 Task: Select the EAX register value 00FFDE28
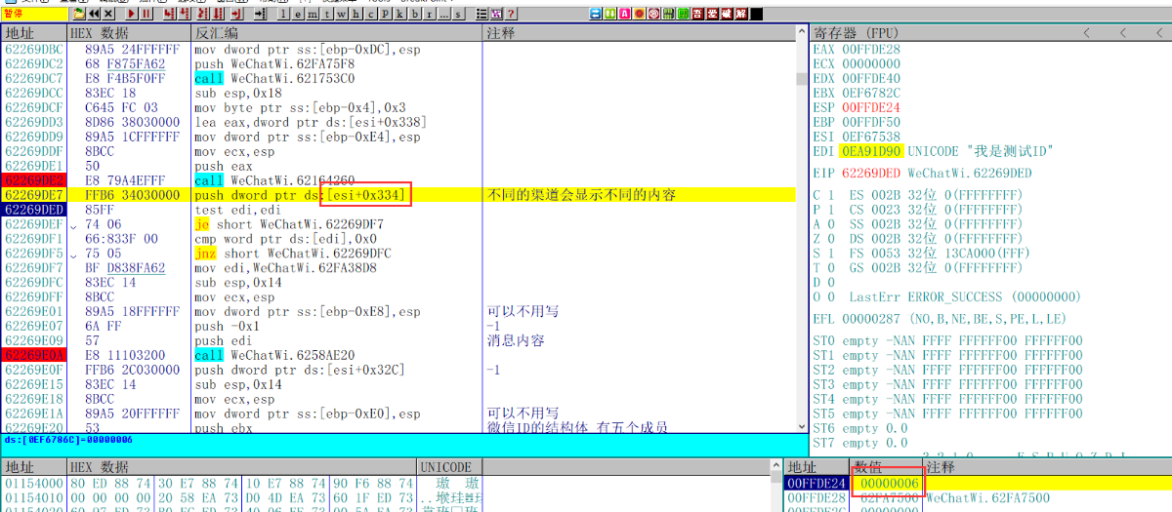tap(871, 49)
